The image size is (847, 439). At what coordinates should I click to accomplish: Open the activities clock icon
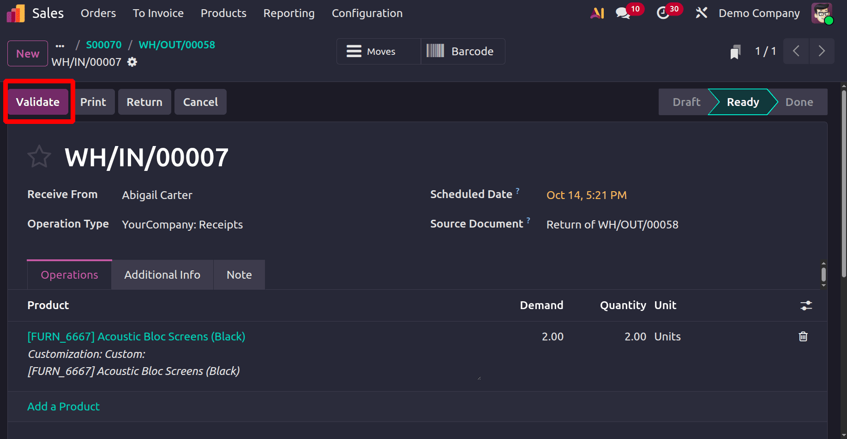pyautogui.click(x=663, y=13)
